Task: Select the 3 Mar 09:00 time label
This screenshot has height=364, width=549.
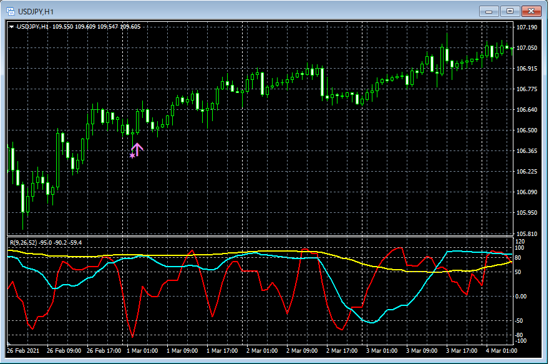Action: click(422, 350)
